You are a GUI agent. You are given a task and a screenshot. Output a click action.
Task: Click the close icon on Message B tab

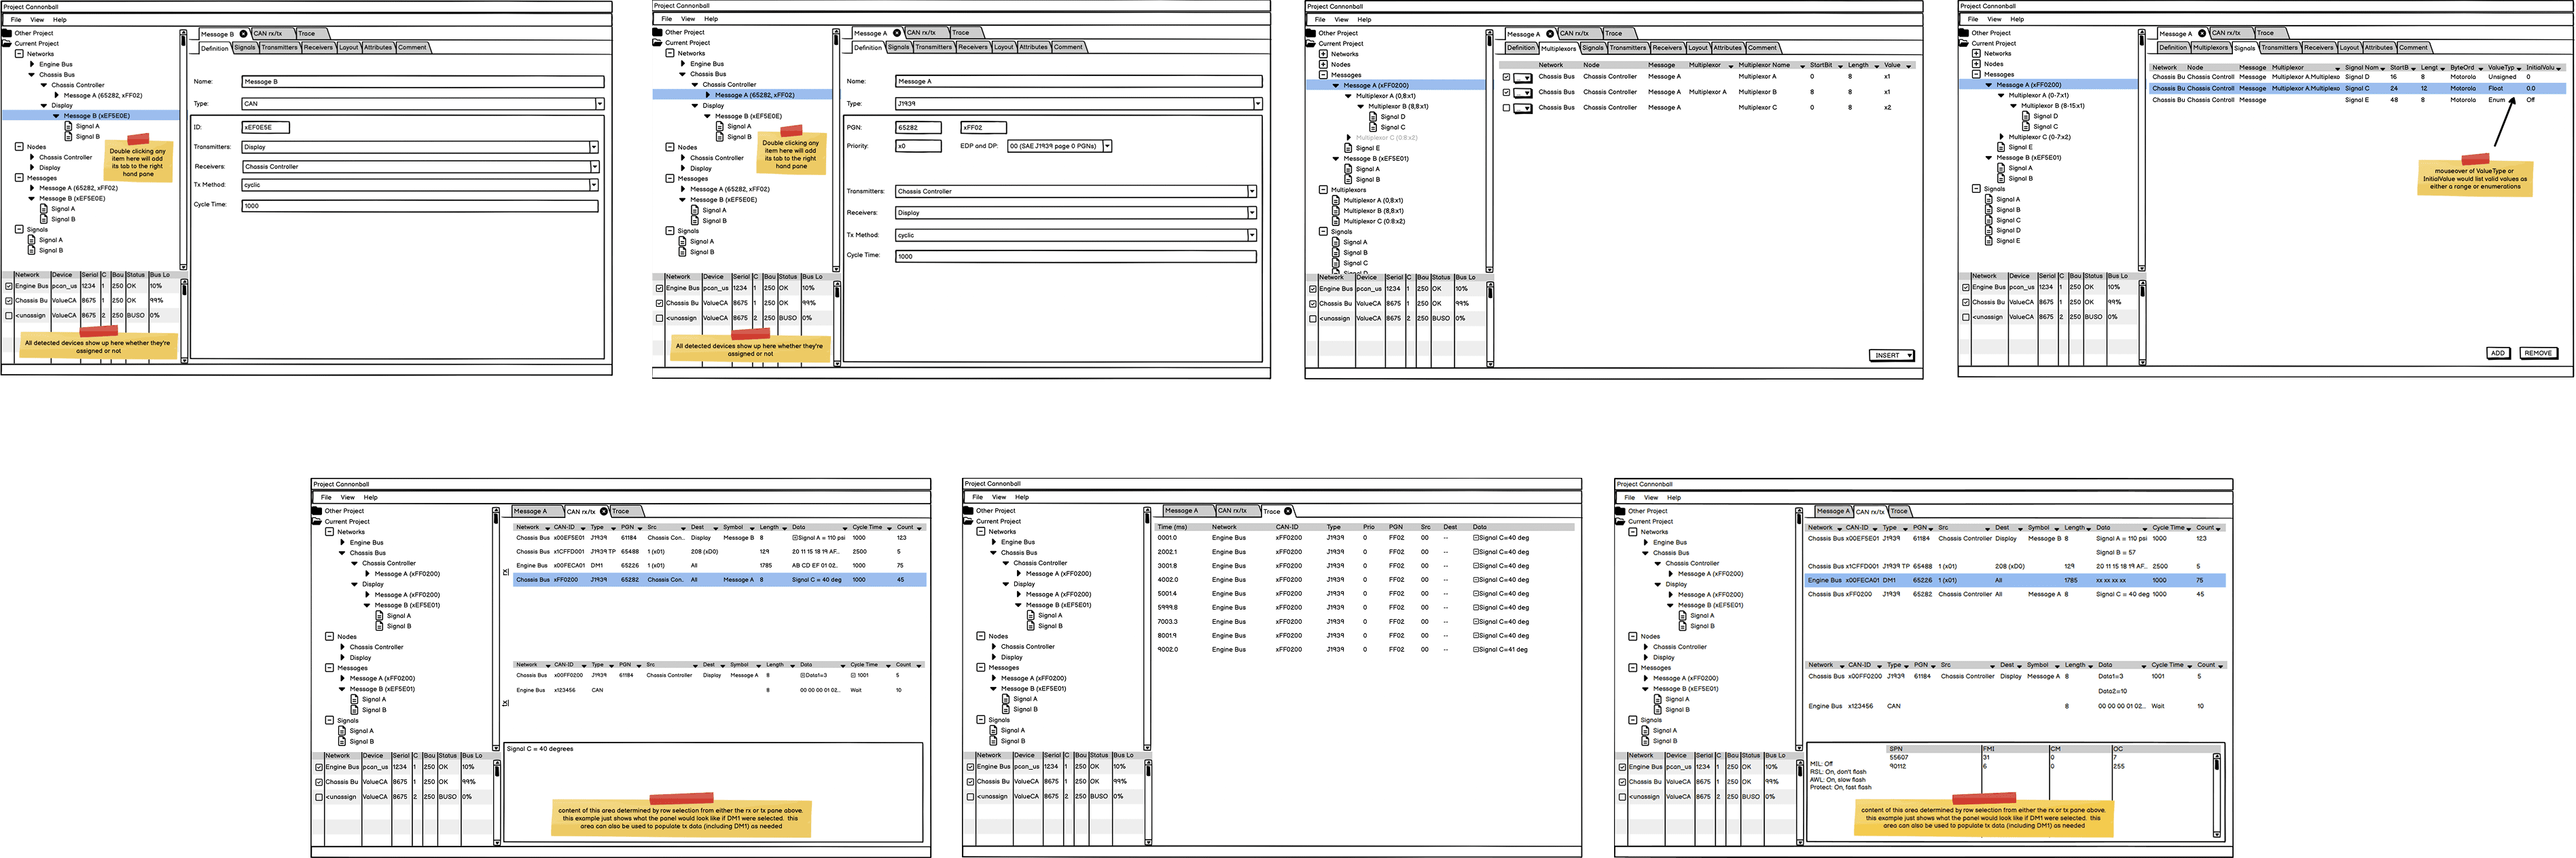click(x=243, y=34)
